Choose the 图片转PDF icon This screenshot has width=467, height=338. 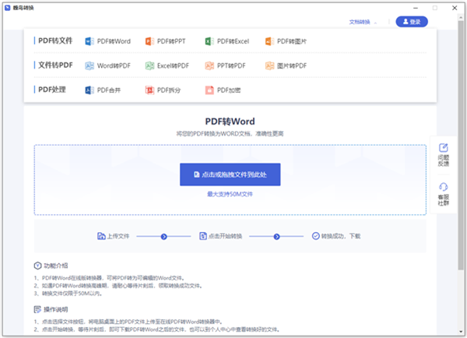tap(269, 65)
